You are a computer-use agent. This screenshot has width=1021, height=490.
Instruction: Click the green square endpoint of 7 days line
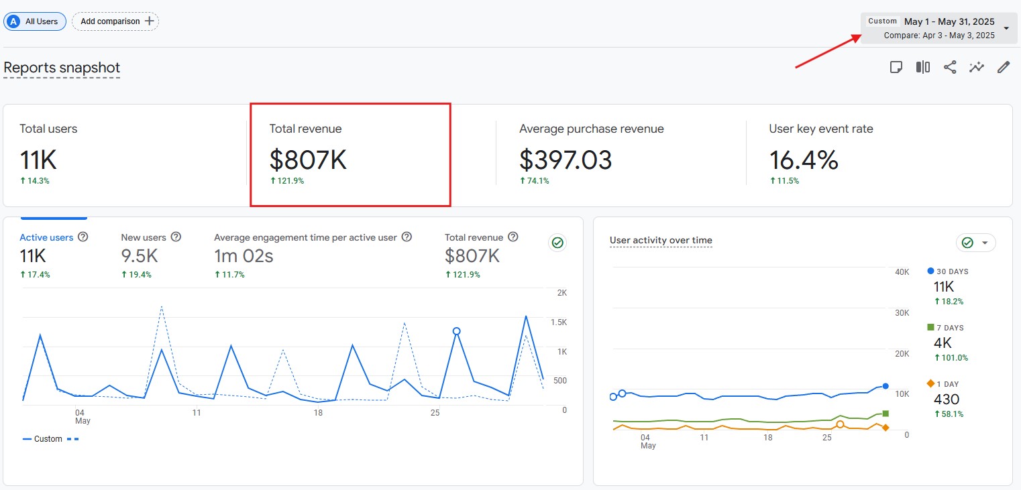pos(885,414)
